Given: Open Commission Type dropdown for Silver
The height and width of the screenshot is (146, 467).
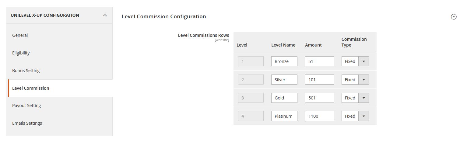Looking at the screenshot, I should (355, 80).
